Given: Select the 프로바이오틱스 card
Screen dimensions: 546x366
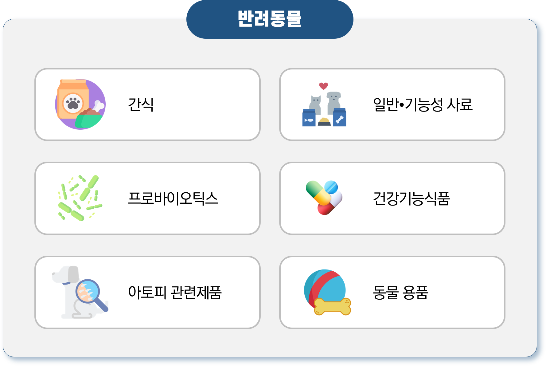Looking at the screenshot, I should tap(147, 199).
